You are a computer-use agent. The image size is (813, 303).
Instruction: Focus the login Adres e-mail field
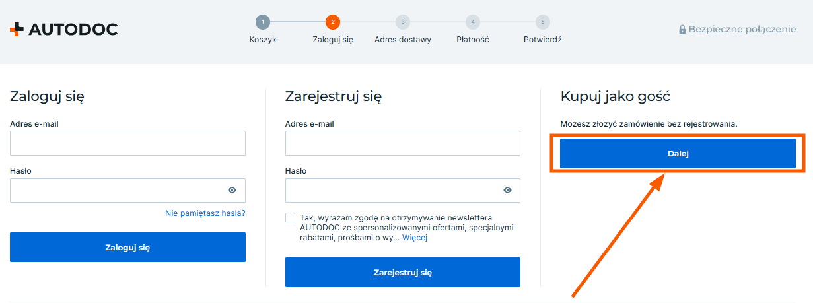pos(127,143)
